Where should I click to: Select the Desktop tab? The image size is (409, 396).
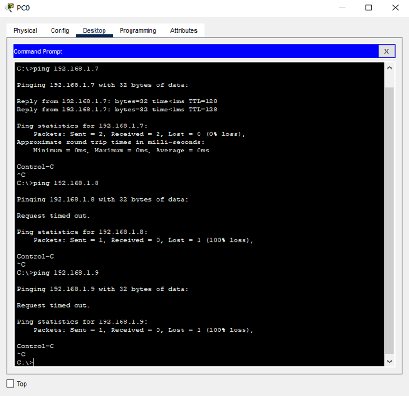click(x=94, y=31)
